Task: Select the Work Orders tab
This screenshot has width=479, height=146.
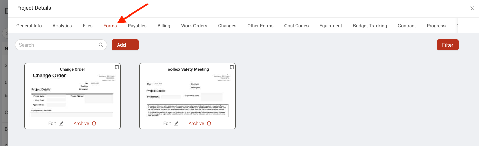Action: (194, 26)
